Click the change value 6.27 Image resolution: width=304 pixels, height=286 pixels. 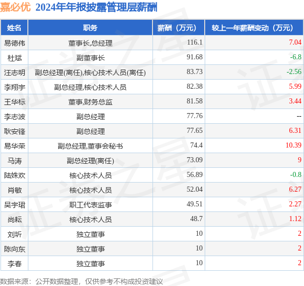click(295, 189)
